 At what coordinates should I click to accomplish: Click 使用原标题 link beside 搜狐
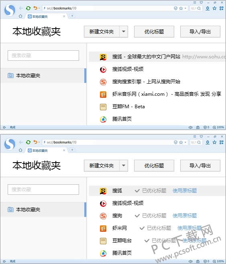pos(185,191)
